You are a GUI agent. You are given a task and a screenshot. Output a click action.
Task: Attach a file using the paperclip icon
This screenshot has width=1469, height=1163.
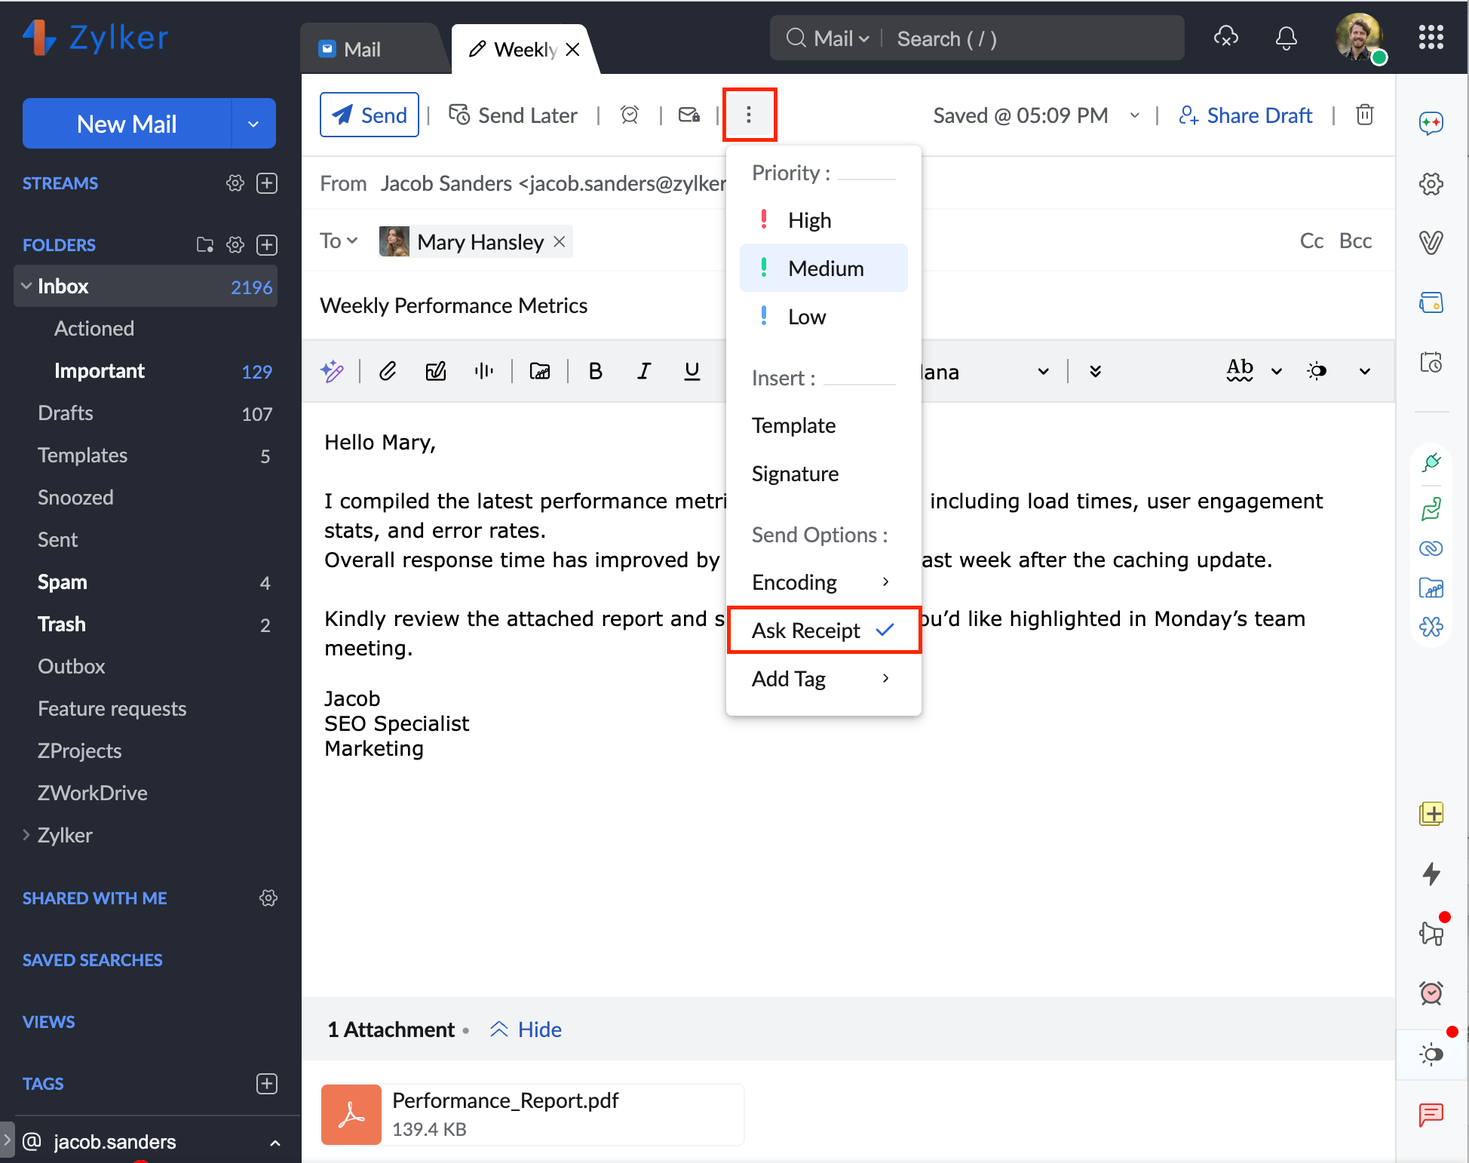pos(388,371)
